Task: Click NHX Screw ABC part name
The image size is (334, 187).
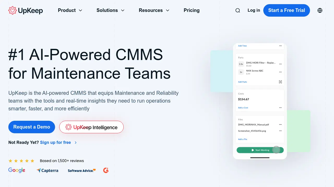Action: click(x=255, y=71)
